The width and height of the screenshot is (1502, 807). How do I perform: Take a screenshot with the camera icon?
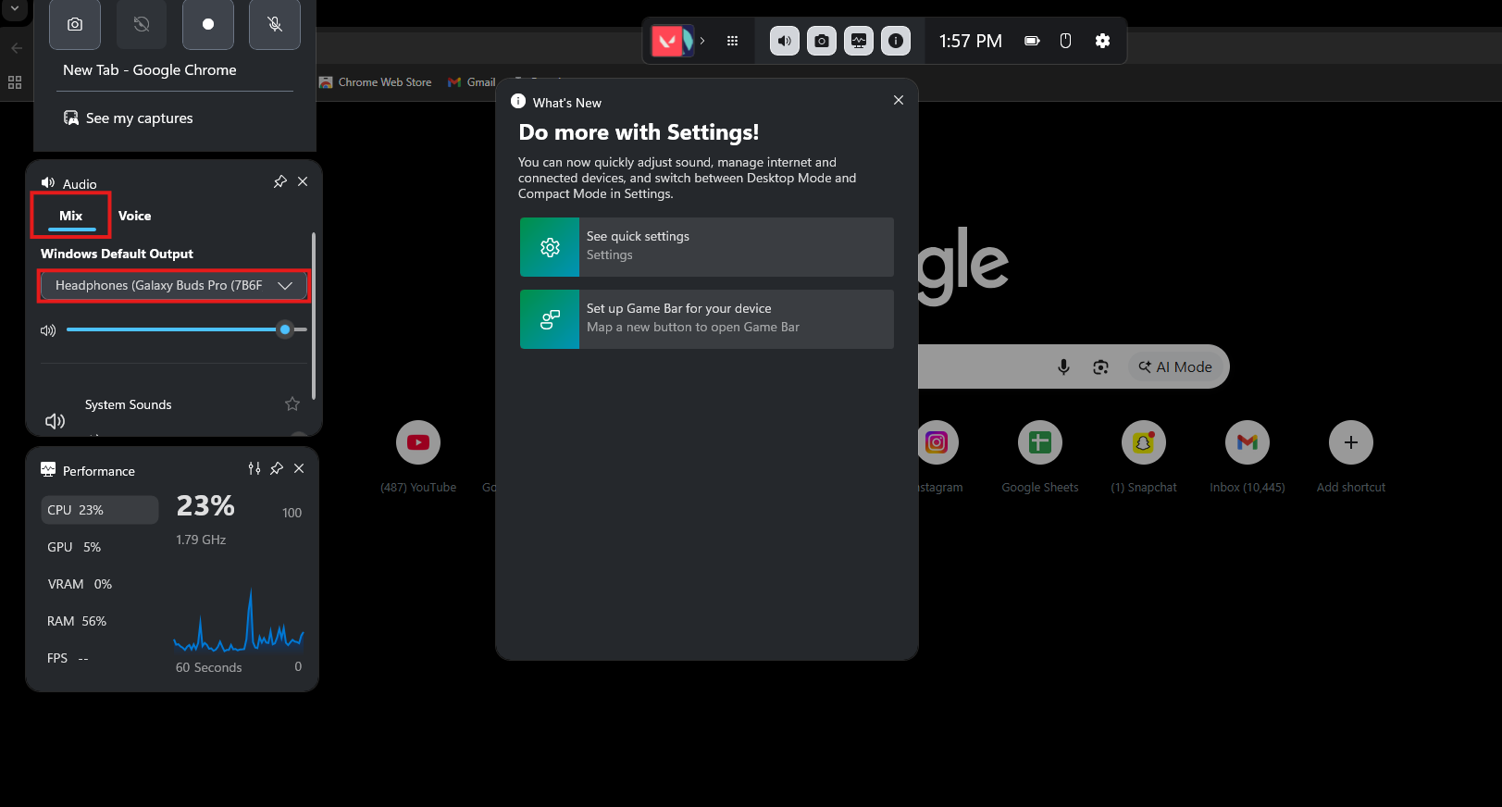point(75,25)
